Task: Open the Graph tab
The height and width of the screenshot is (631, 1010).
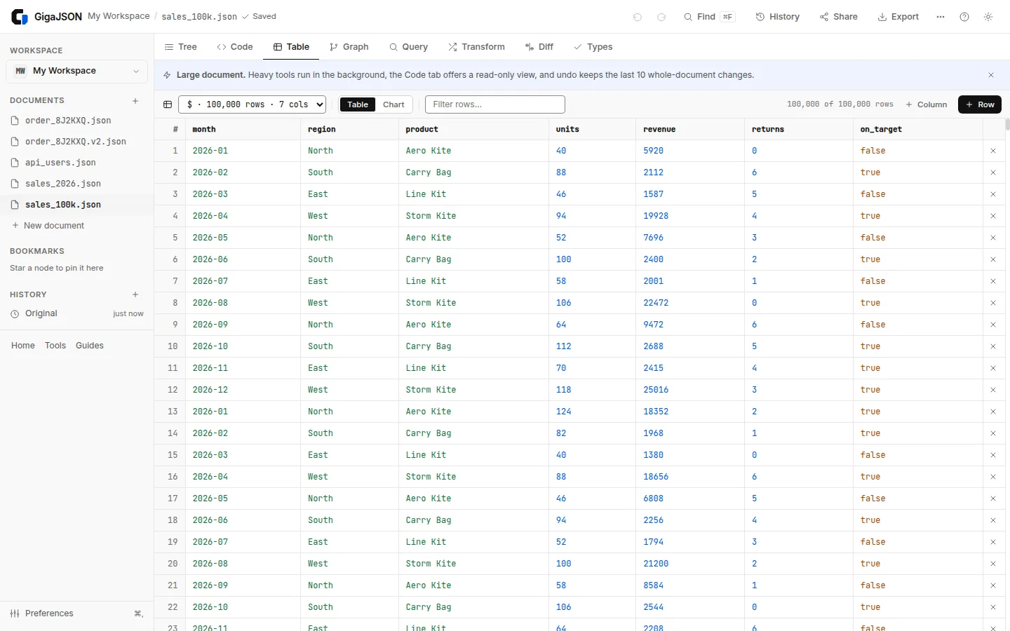Action: pyautogui.click(x=349, y=47)
